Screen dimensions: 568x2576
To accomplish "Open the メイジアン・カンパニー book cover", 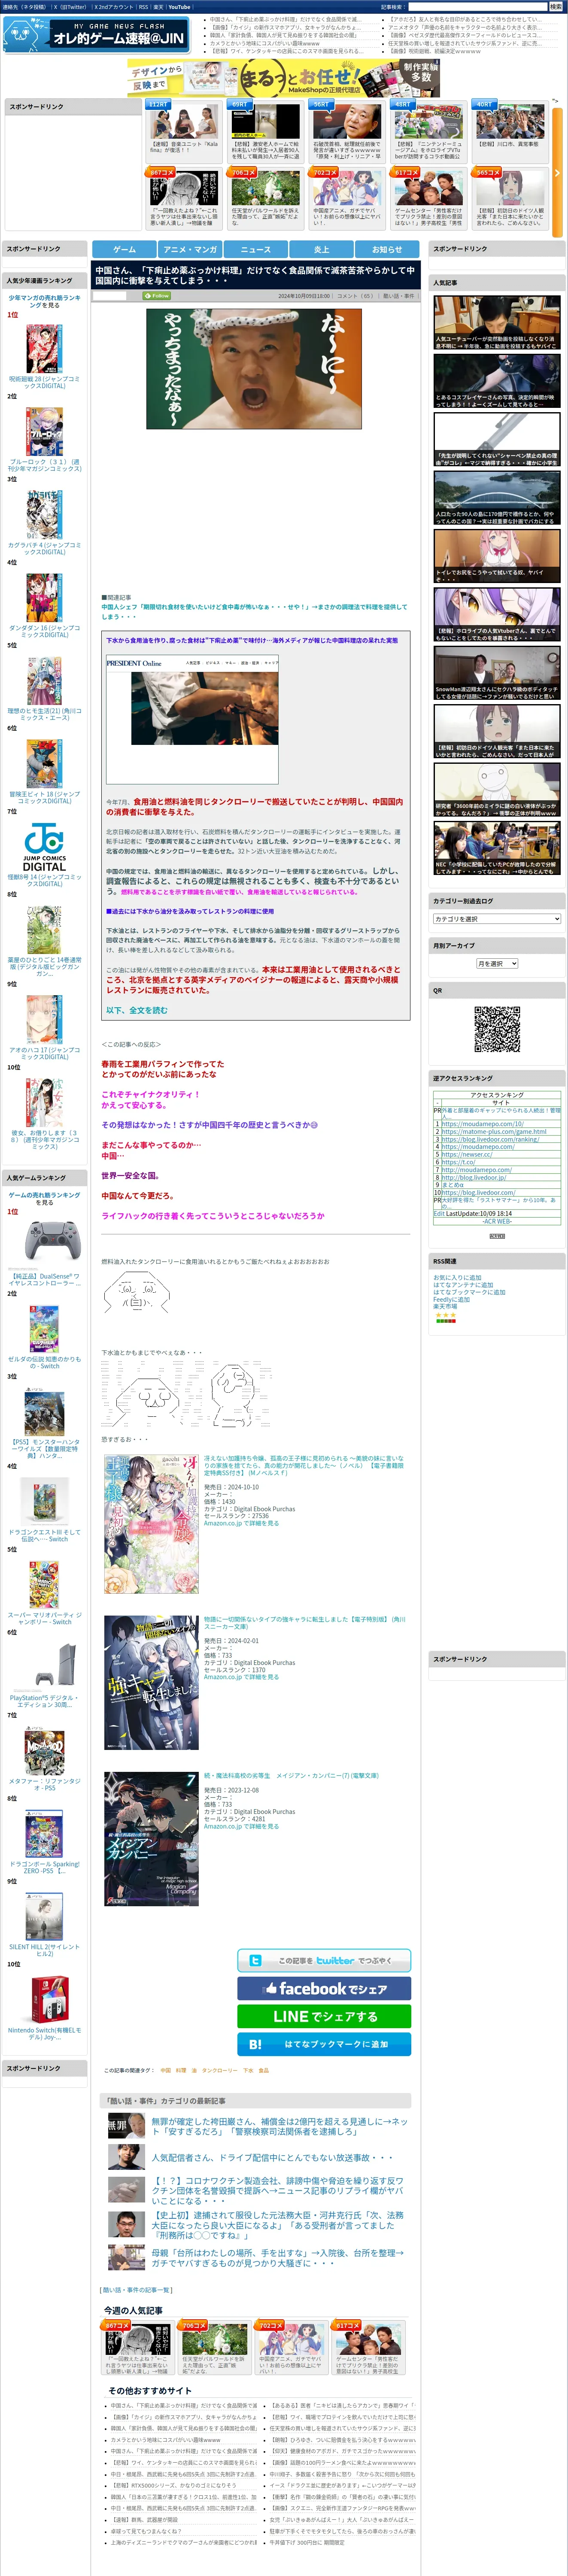I will 151,1839.
